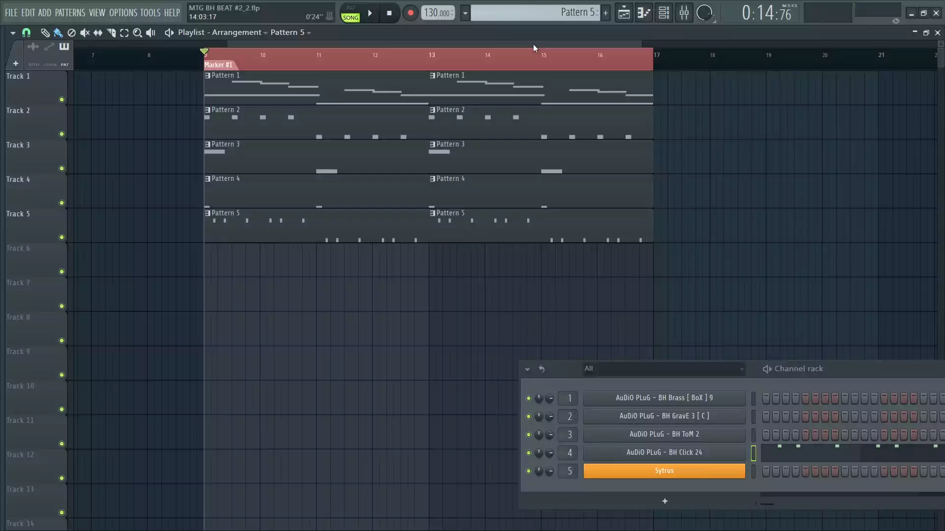Click the Pattern 5 selector field
Viewport: 945px width, 531px height.
(x=535, y=13)
